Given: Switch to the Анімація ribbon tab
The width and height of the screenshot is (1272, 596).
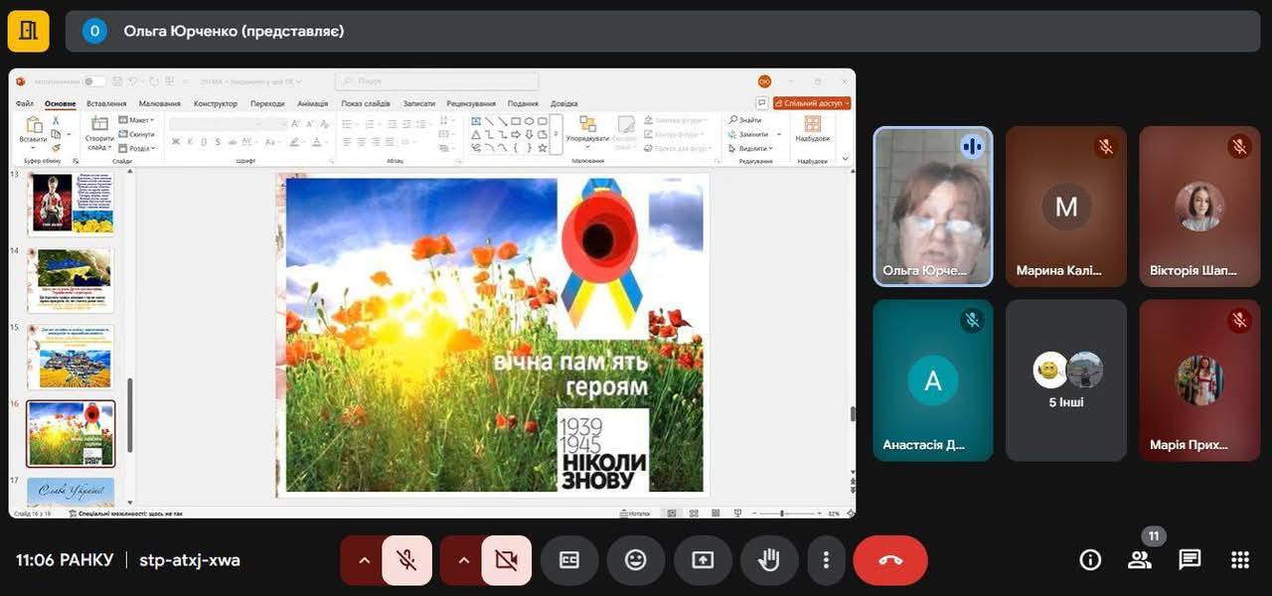Looking at the screenshot, I should click(x=312, y=103).
